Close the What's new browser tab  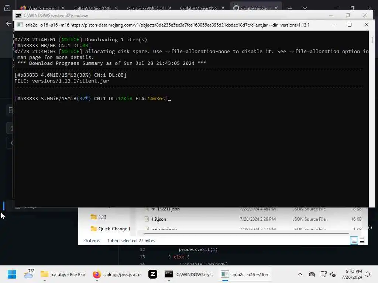click(63, 8)
